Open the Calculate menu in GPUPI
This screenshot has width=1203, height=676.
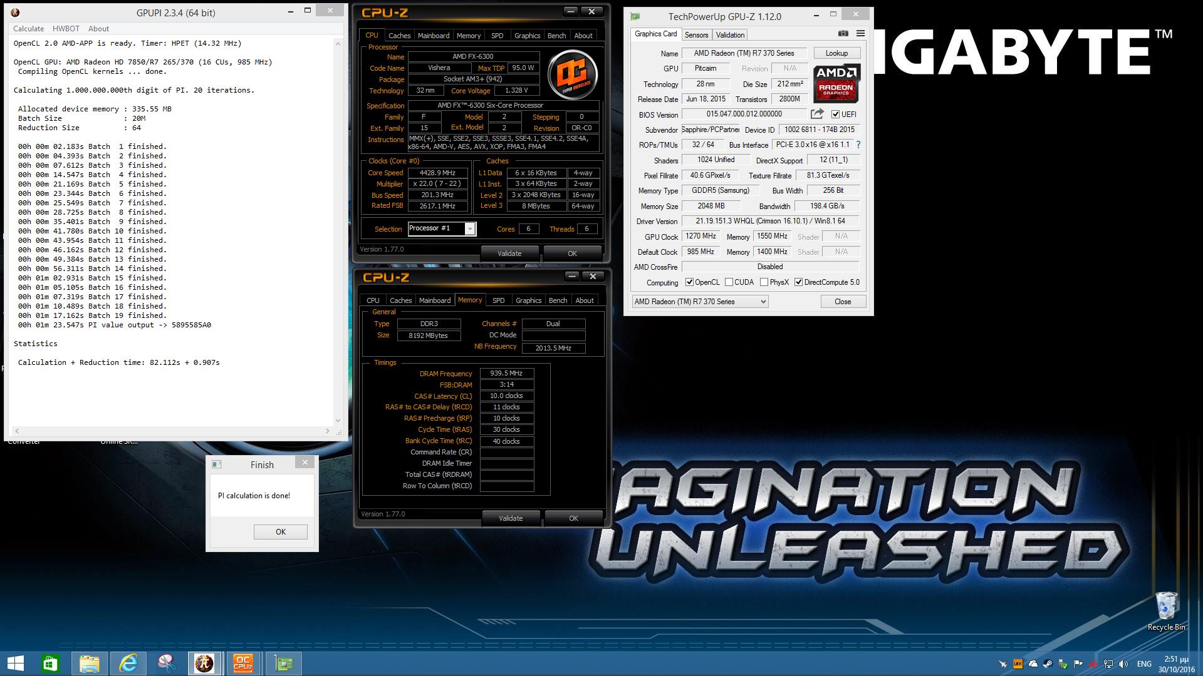coord(29,29)
